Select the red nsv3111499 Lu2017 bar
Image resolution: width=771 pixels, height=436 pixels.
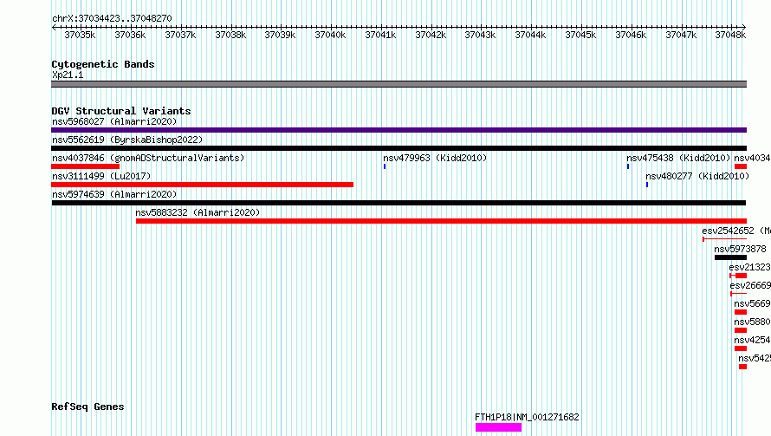click(x=202, y=185)
